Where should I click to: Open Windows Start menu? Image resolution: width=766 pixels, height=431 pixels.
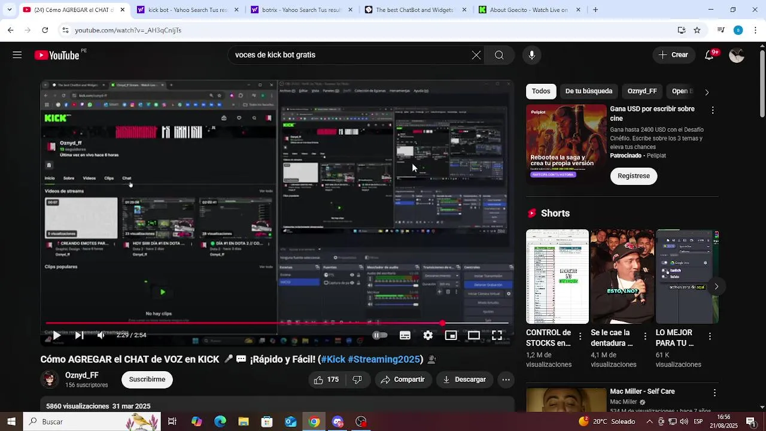click(11, 421)
